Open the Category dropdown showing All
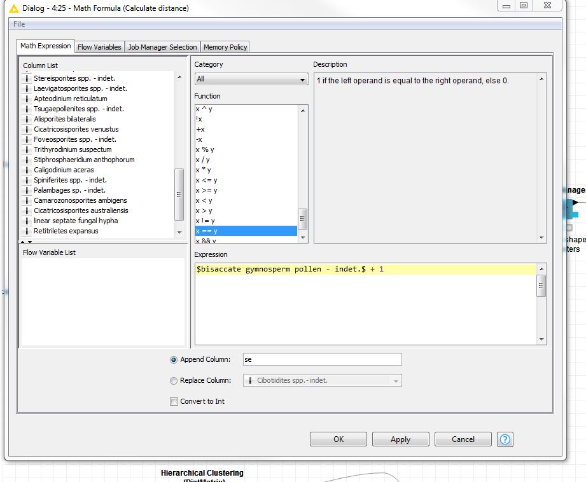The width and height of the screenshot is (586, 482). (251, 79)
